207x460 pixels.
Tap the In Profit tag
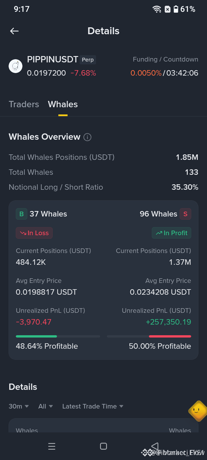[171, 233]
